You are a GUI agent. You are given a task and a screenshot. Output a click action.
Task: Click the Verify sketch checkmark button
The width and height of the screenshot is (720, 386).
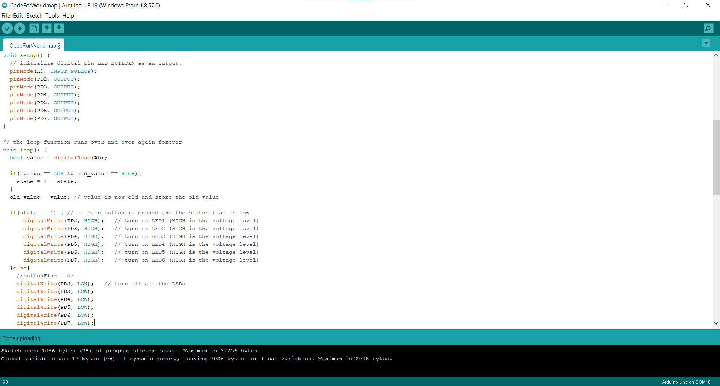(x=7, y=28)
